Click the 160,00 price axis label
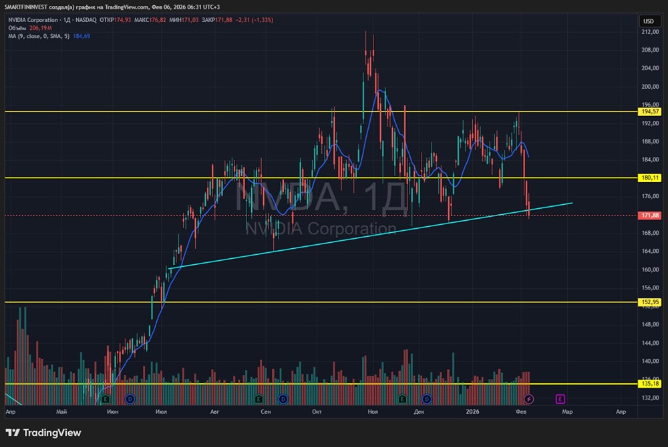This screenshot has height=447, width=668. pyautogui.click(x=650, y=270)
